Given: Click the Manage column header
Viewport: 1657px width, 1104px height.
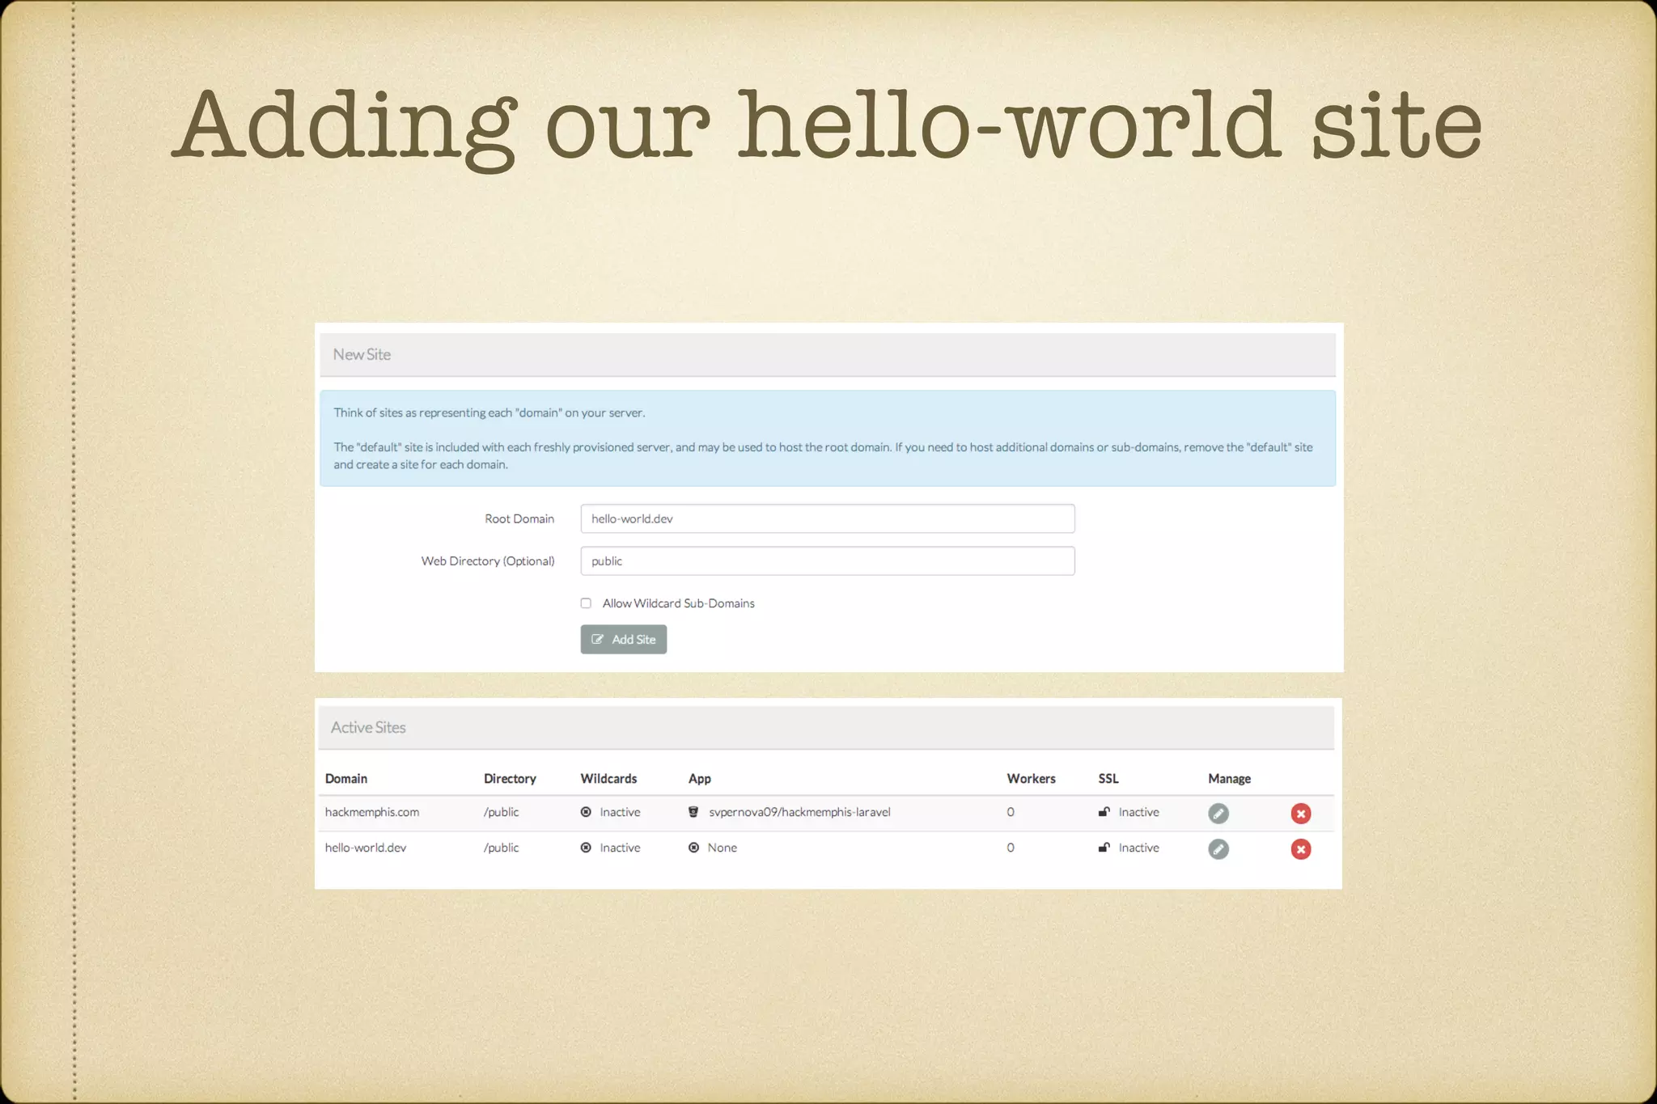Looking at the screenshot, I should (1229, 778).
